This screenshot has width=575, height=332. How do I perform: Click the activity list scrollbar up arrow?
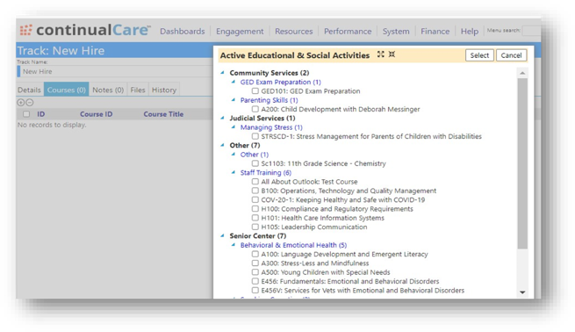coord(522,73)
